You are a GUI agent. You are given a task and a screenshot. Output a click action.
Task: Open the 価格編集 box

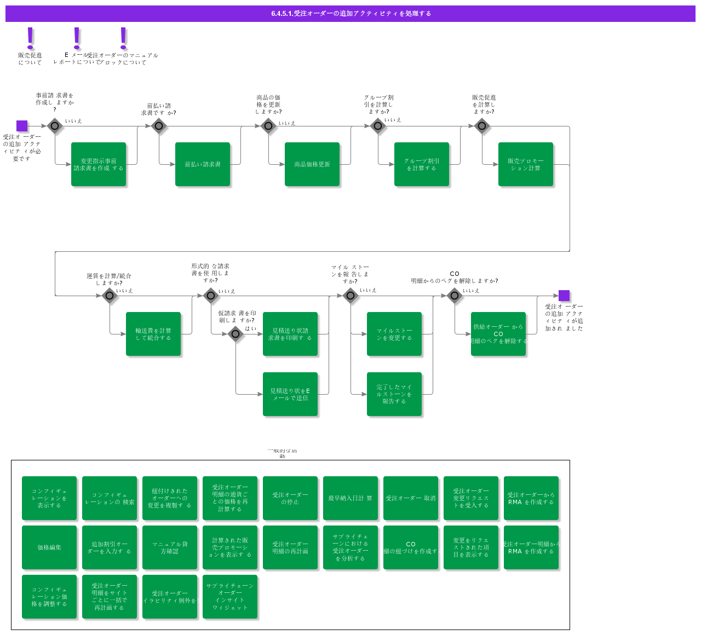point(49,547)
